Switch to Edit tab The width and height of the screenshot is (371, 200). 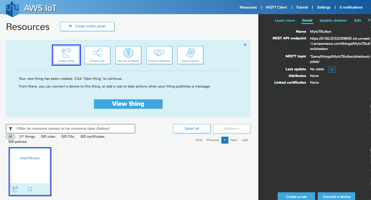tap(358, 20)
